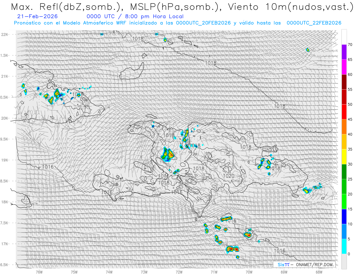358x276 pixels.
Task: Click the '70W' longitude axis label
Action: tap(249, 272)
